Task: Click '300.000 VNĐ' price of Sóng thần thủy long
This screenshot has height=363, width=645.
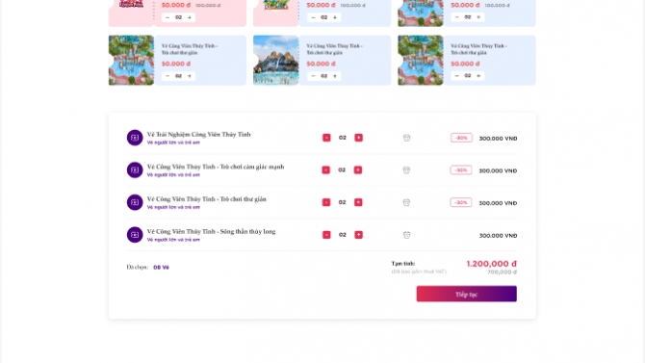Action: click(498, 235)
